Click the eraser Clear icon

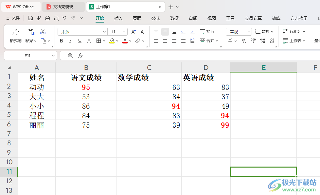(138, 41)
